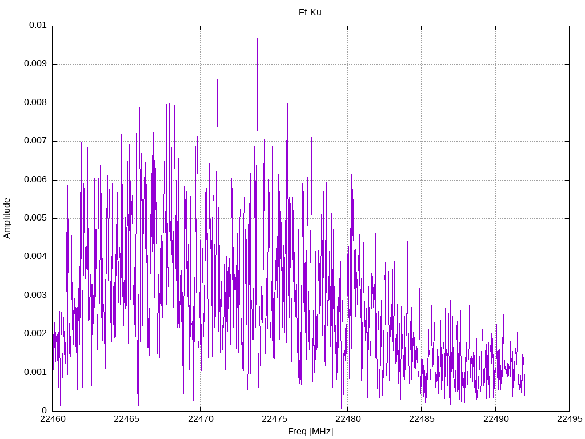
Task: Click x-axis tick label 22495
Action: [570, 419]
